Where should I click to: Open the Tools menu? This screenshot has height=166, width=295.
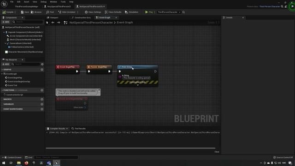[63, 2]
